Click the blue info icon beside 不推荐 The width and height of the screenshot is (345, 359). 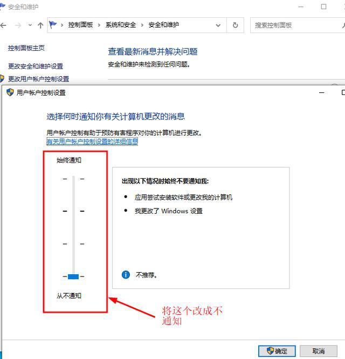[126, 275]
